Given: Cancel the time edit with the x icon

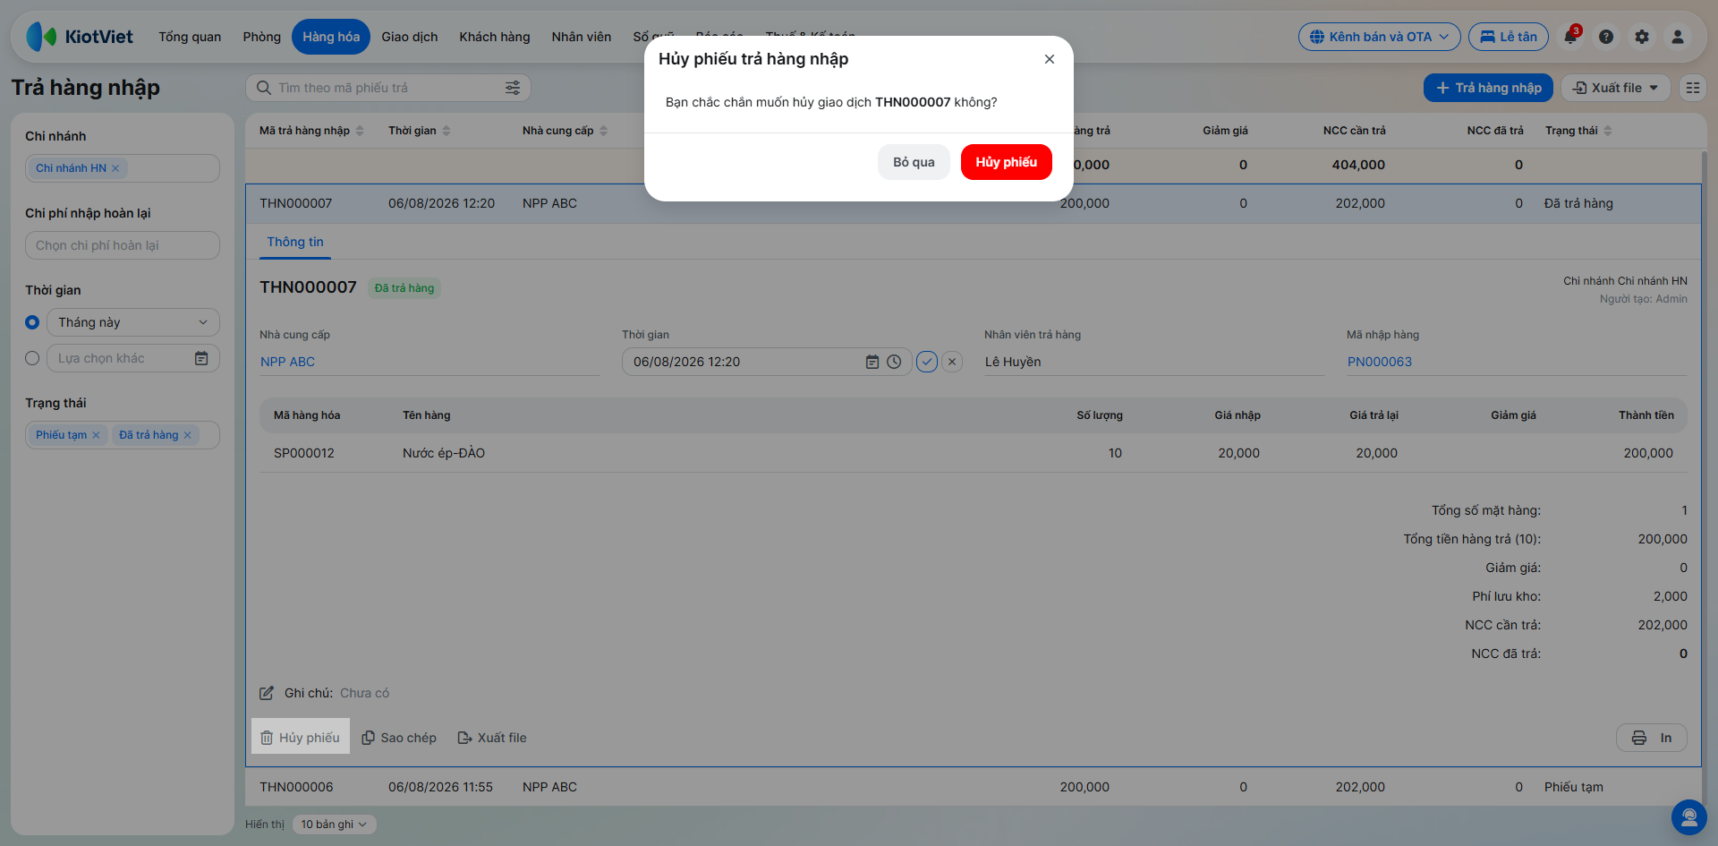Looking at the screenshot, I should coord(952,362).
